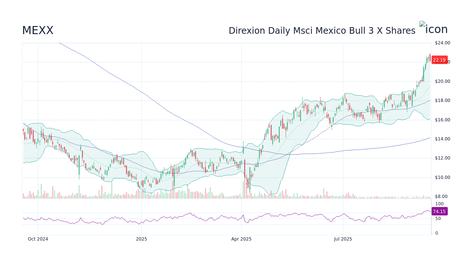Image resolution: width=470 pixels, height=264 pixels.
Task: Click the $24.00 price axis label
Action: tap(442, 43)
